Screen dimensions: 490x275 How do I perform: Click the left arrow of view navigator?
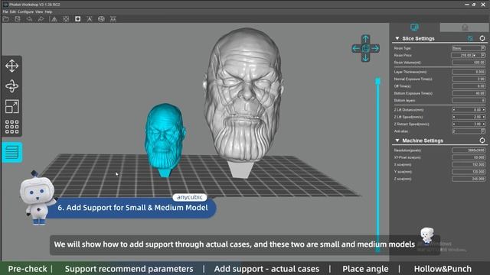tap(356, 48)
